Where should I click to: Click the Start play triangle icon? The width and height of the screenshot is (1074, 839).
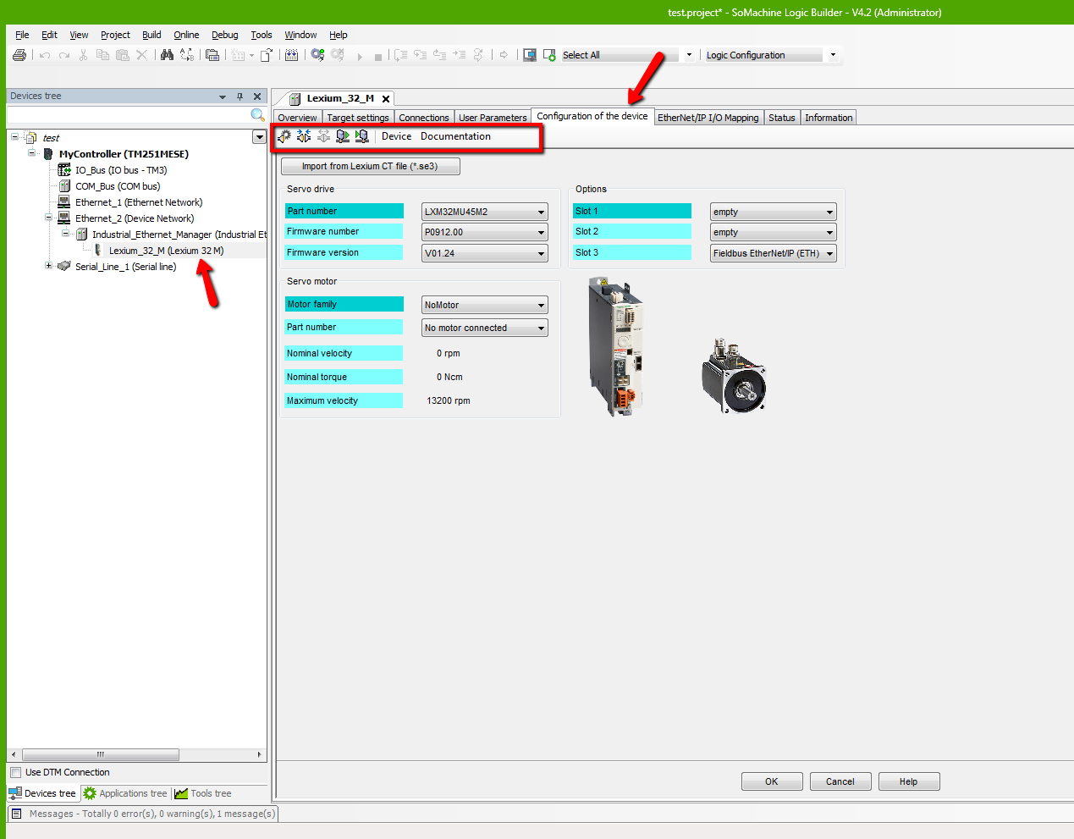(360, 56)
